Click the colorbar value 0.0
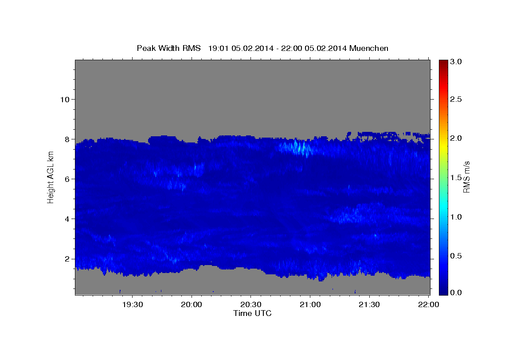532x354 pixels. pos(457,292)
